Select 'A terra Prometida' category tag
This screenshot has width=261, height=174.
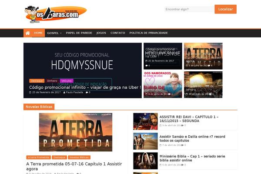[x=38, y=157]
